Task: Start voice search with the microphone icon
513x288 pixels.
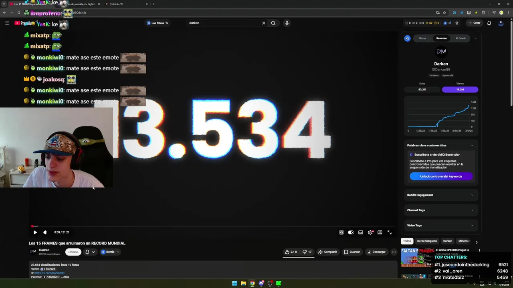Action: click(x=287, y=23)
